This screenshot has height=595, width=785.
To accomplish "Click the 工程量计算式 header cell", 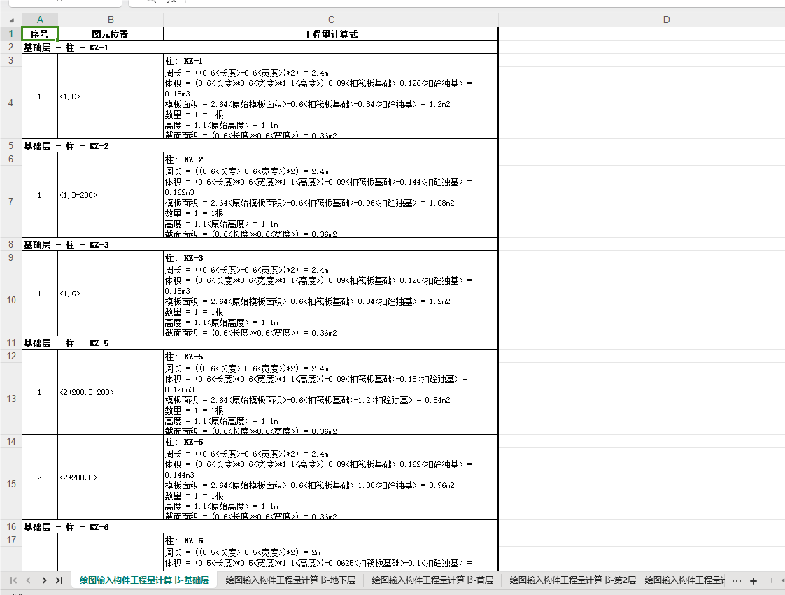I will tap(331, 34).
